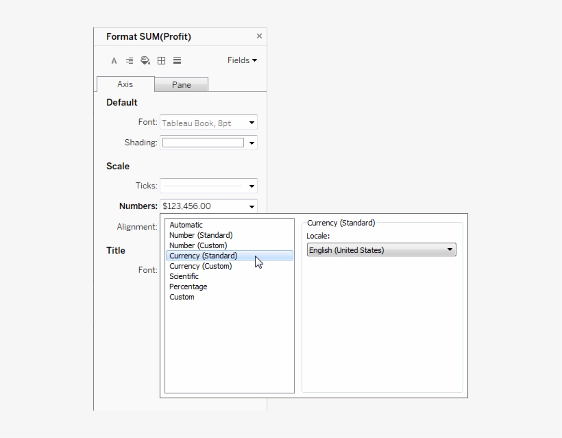Select Currency (Standard) format
The width and height of the screenshot is (562, 438).
(x=230, y=256)
